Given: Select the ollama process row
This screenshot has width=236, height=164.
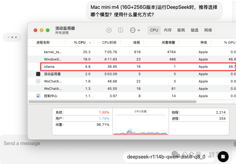Looking at the screenshot, I should (132, 67).
